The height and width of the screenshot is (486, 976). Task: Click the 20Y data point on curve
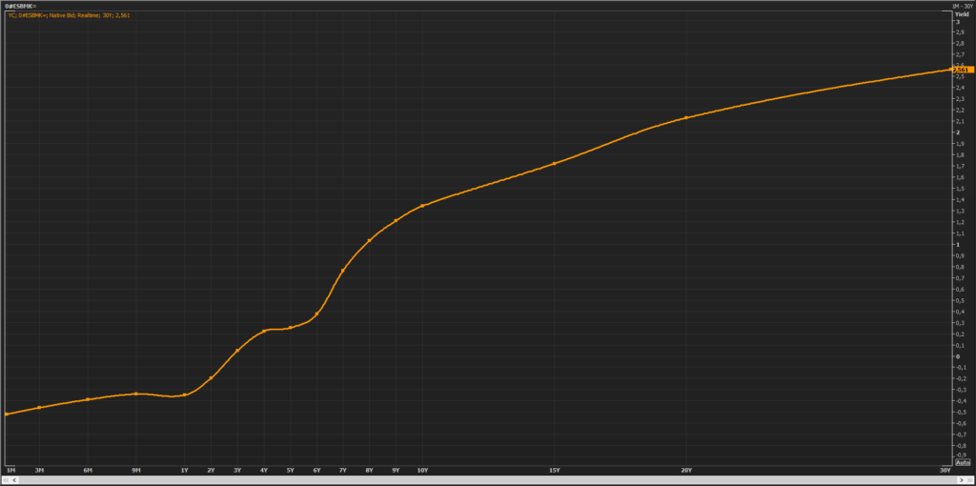click(x=686, y=117)
